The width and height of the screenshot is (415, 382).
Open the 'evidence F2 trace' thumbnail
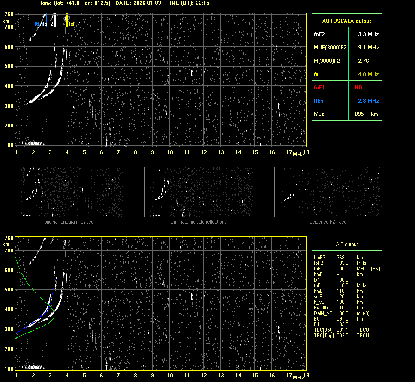coord(328,192)
